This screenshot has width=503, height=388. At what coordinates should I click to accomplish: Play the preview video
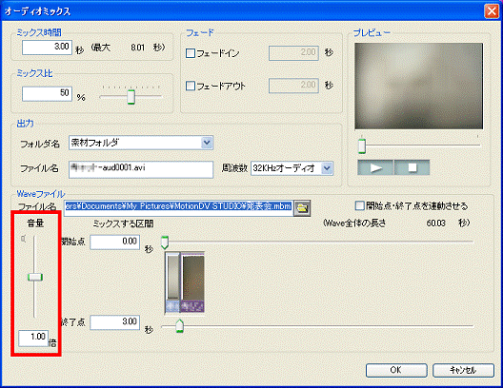375,167
